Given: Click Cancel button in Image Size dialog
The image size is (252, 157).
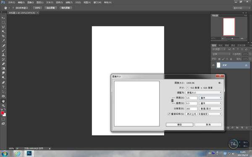Looking at the screenshot, I should point(208,124).
